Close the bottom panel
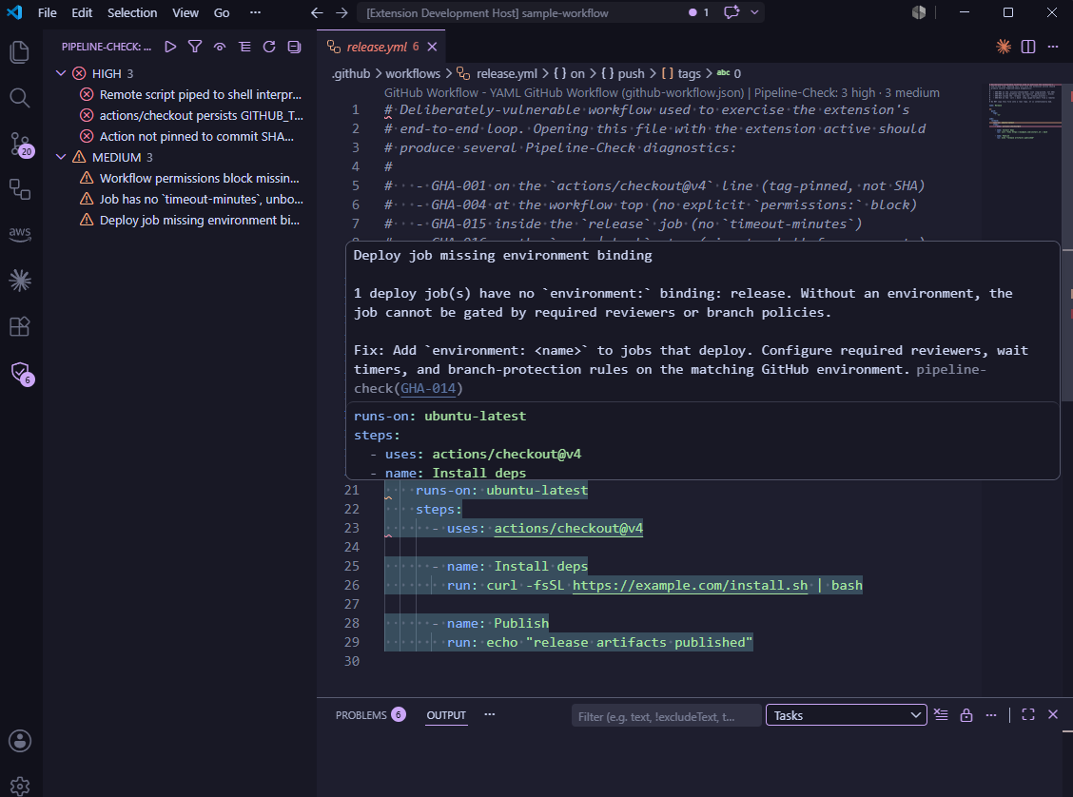Viewport: 1073px width, 797px height. [1053, 715]
